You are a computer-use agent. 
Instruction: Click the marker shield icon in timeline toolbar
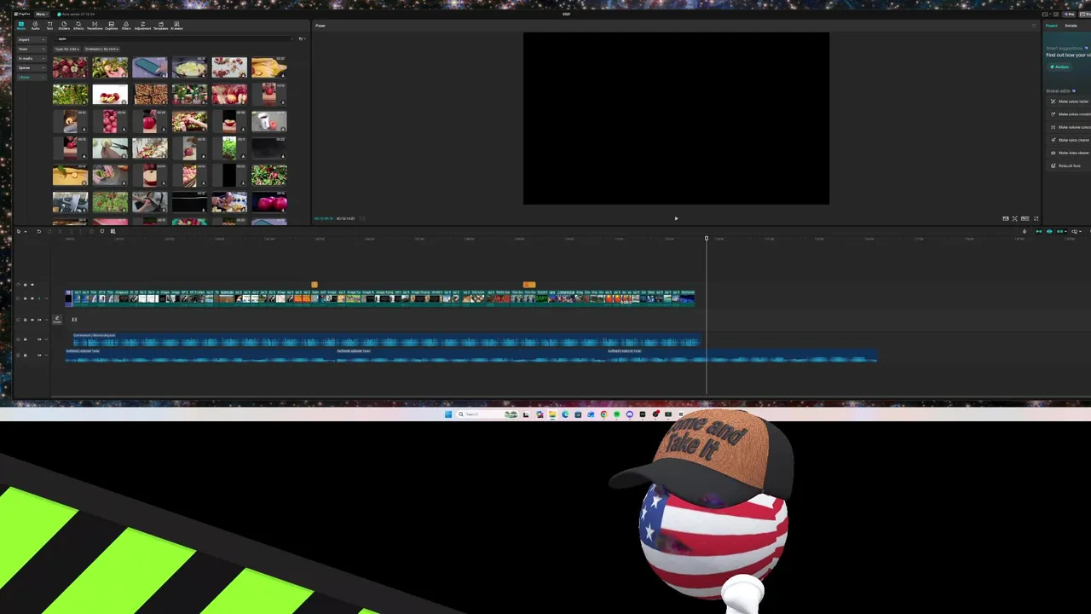102,231
